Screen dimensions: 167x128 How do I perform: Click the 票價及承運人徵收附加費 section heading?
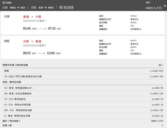(x=15, y=65)
